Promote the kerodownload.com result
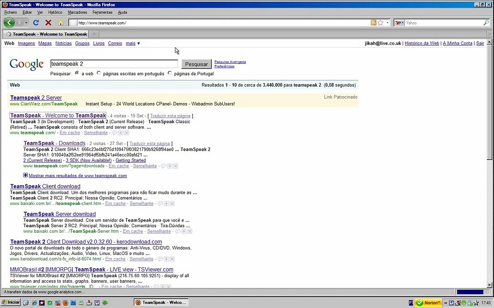Screen dimensions: 494x308 (x=166, y=259)
